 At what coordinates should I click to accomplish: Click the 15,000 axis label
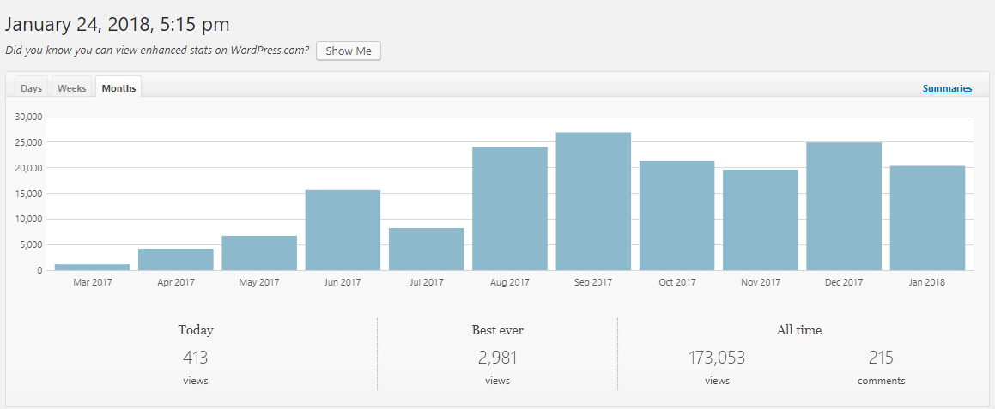pyautogui.click(x=28, y=194)
